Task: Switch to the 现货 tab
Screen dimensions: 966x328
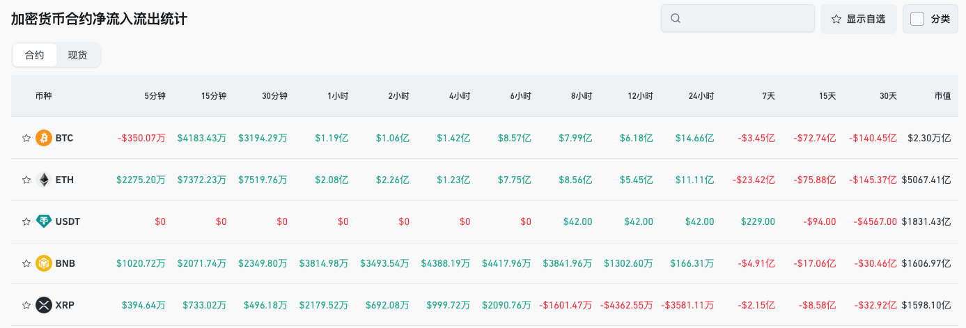Action: click(x=77, y=55)
